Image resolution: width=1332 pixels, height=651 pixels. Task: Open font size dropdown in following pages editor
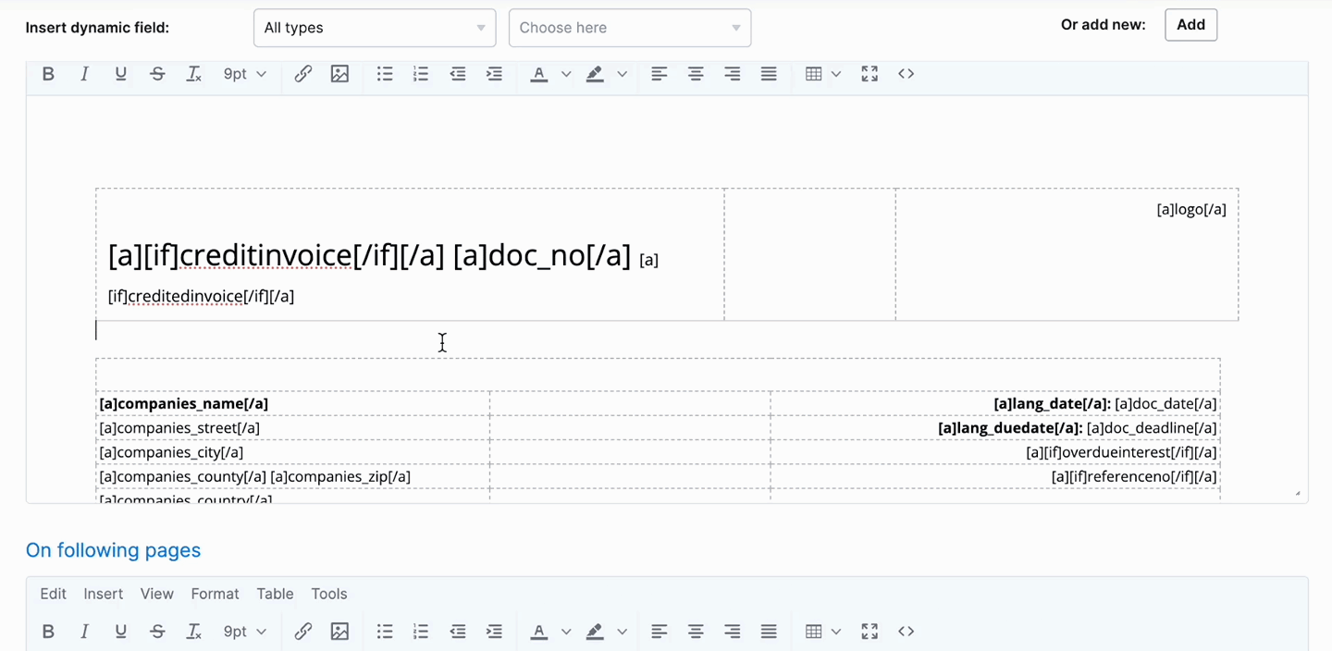(x=244, y=632)
